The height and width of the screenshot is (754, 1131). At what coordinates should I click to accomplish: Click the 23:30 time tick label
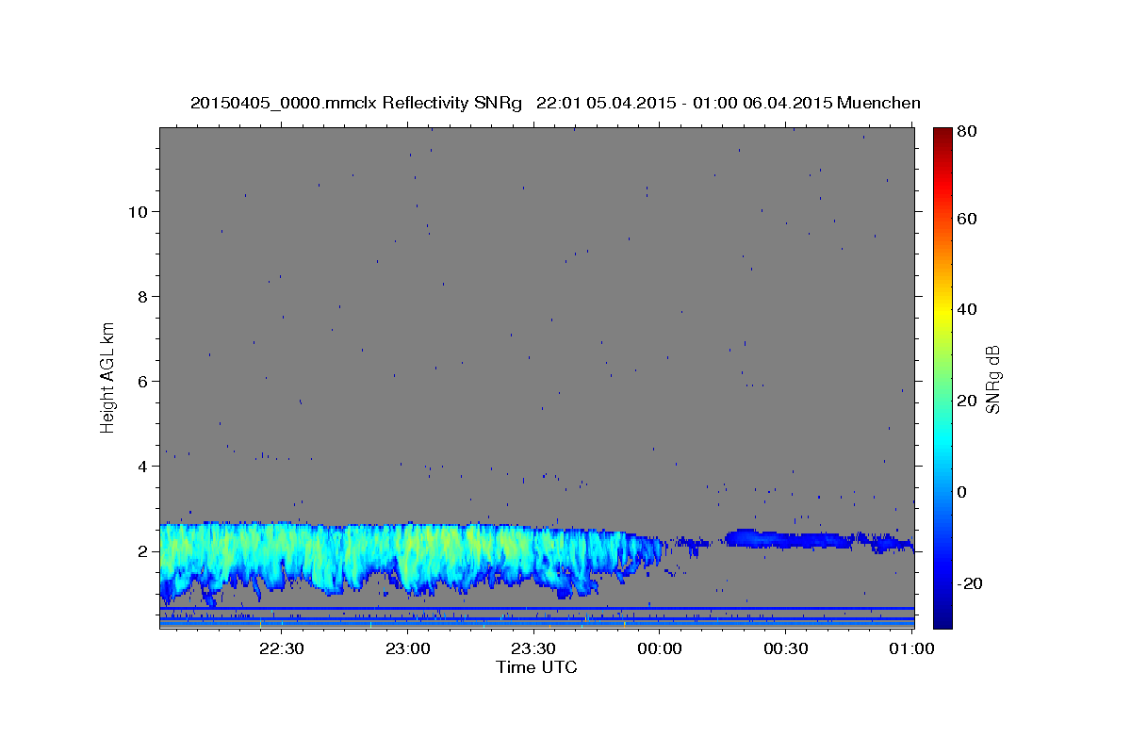click(x=533, y=648)
